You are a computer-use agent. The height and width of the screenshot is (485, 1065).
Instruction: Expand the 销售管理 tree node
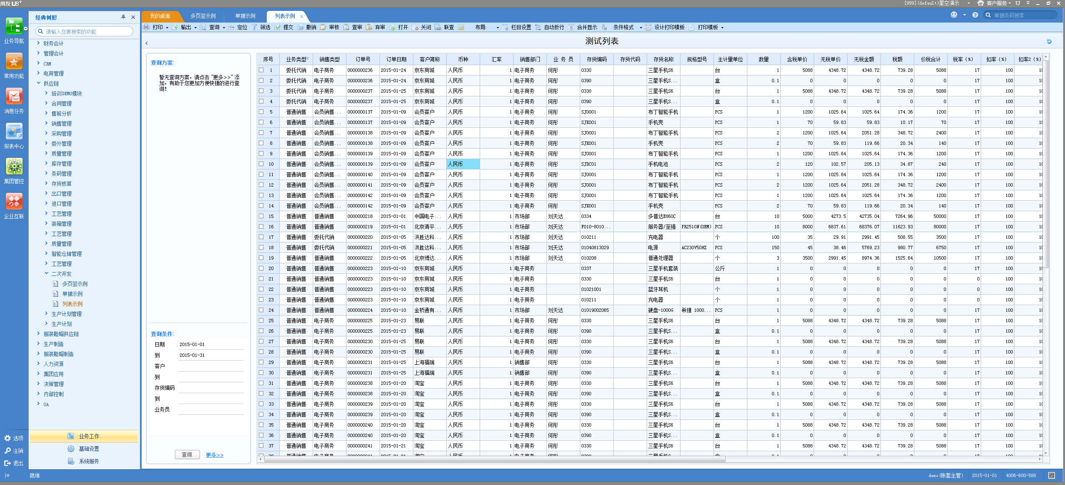pos(46,123)
